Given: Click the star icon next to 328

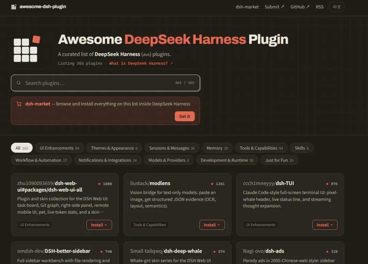Looking at the screenshot, I should [327, 251].
